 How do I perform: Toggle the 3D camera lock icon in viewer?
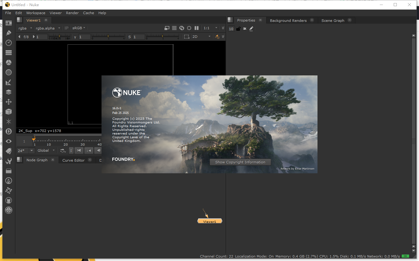point(217,37)
